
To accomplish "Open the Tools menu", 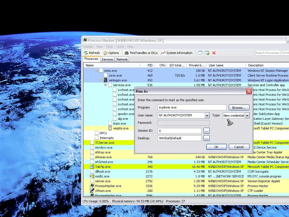I will [x=109, y=47].
